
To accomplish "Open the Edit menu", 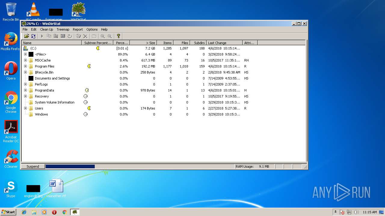I will click(34, 29).
